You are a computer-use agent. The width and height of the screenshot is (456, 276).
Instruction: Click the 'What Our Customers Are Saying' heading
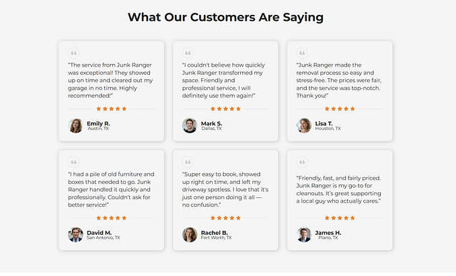(225, 17)
